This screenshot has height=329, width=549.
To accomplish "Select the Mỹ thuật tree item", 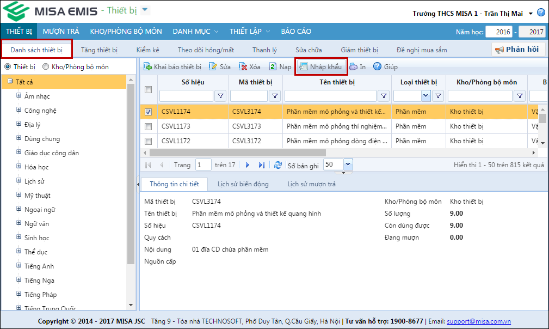I will point(38,195).
